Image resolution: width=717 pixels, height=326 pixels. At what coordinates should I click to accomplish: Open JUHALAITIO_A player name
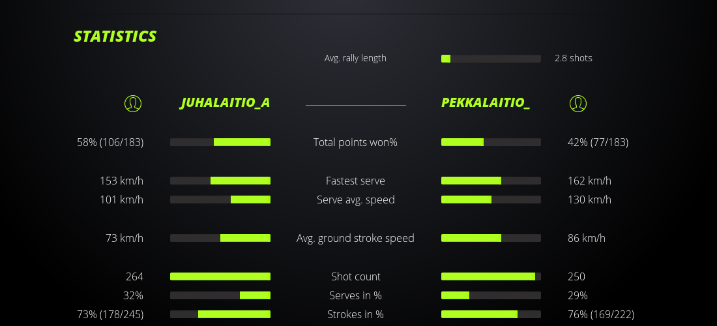tap(225, 103)
